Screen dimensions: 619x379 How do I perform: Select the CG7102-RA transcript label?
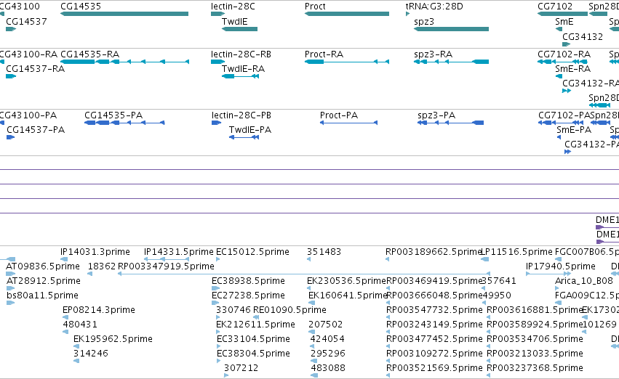(564, 54)
